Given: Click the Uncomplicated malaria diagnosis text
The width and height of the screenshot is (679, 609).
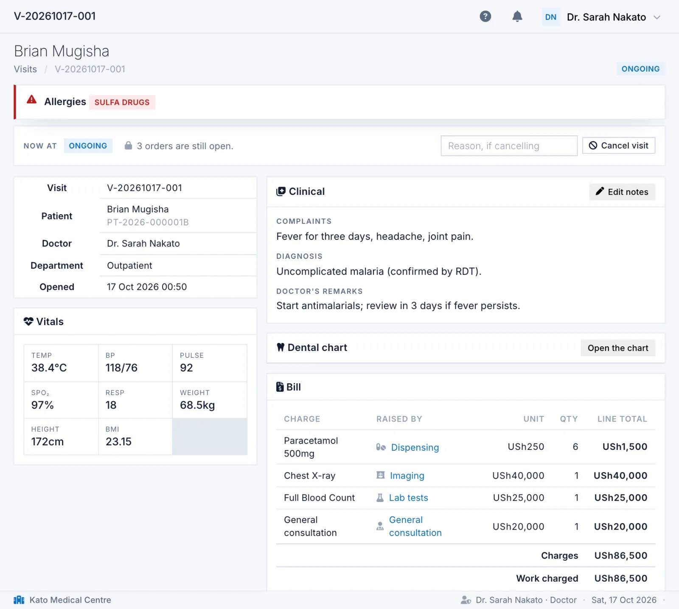Looking at the screenshot, I should (x=379, y=271).
